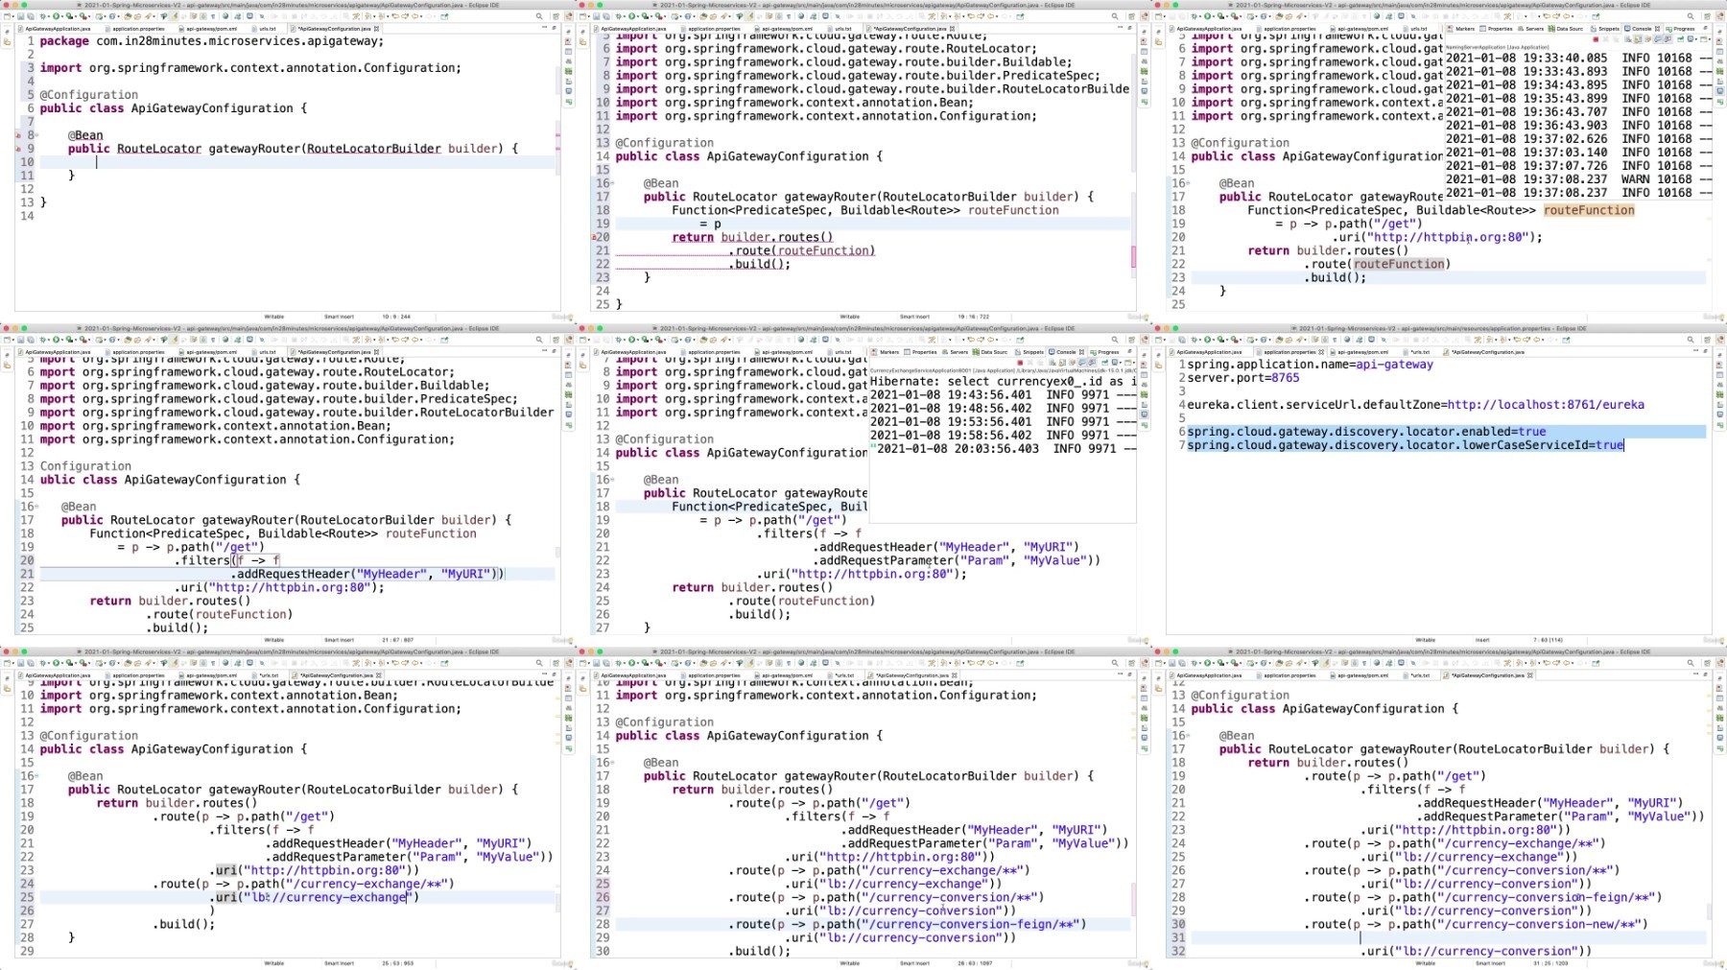Switch to Markers tab beside NamingServerApplication console

click(x=1464, y=29)
